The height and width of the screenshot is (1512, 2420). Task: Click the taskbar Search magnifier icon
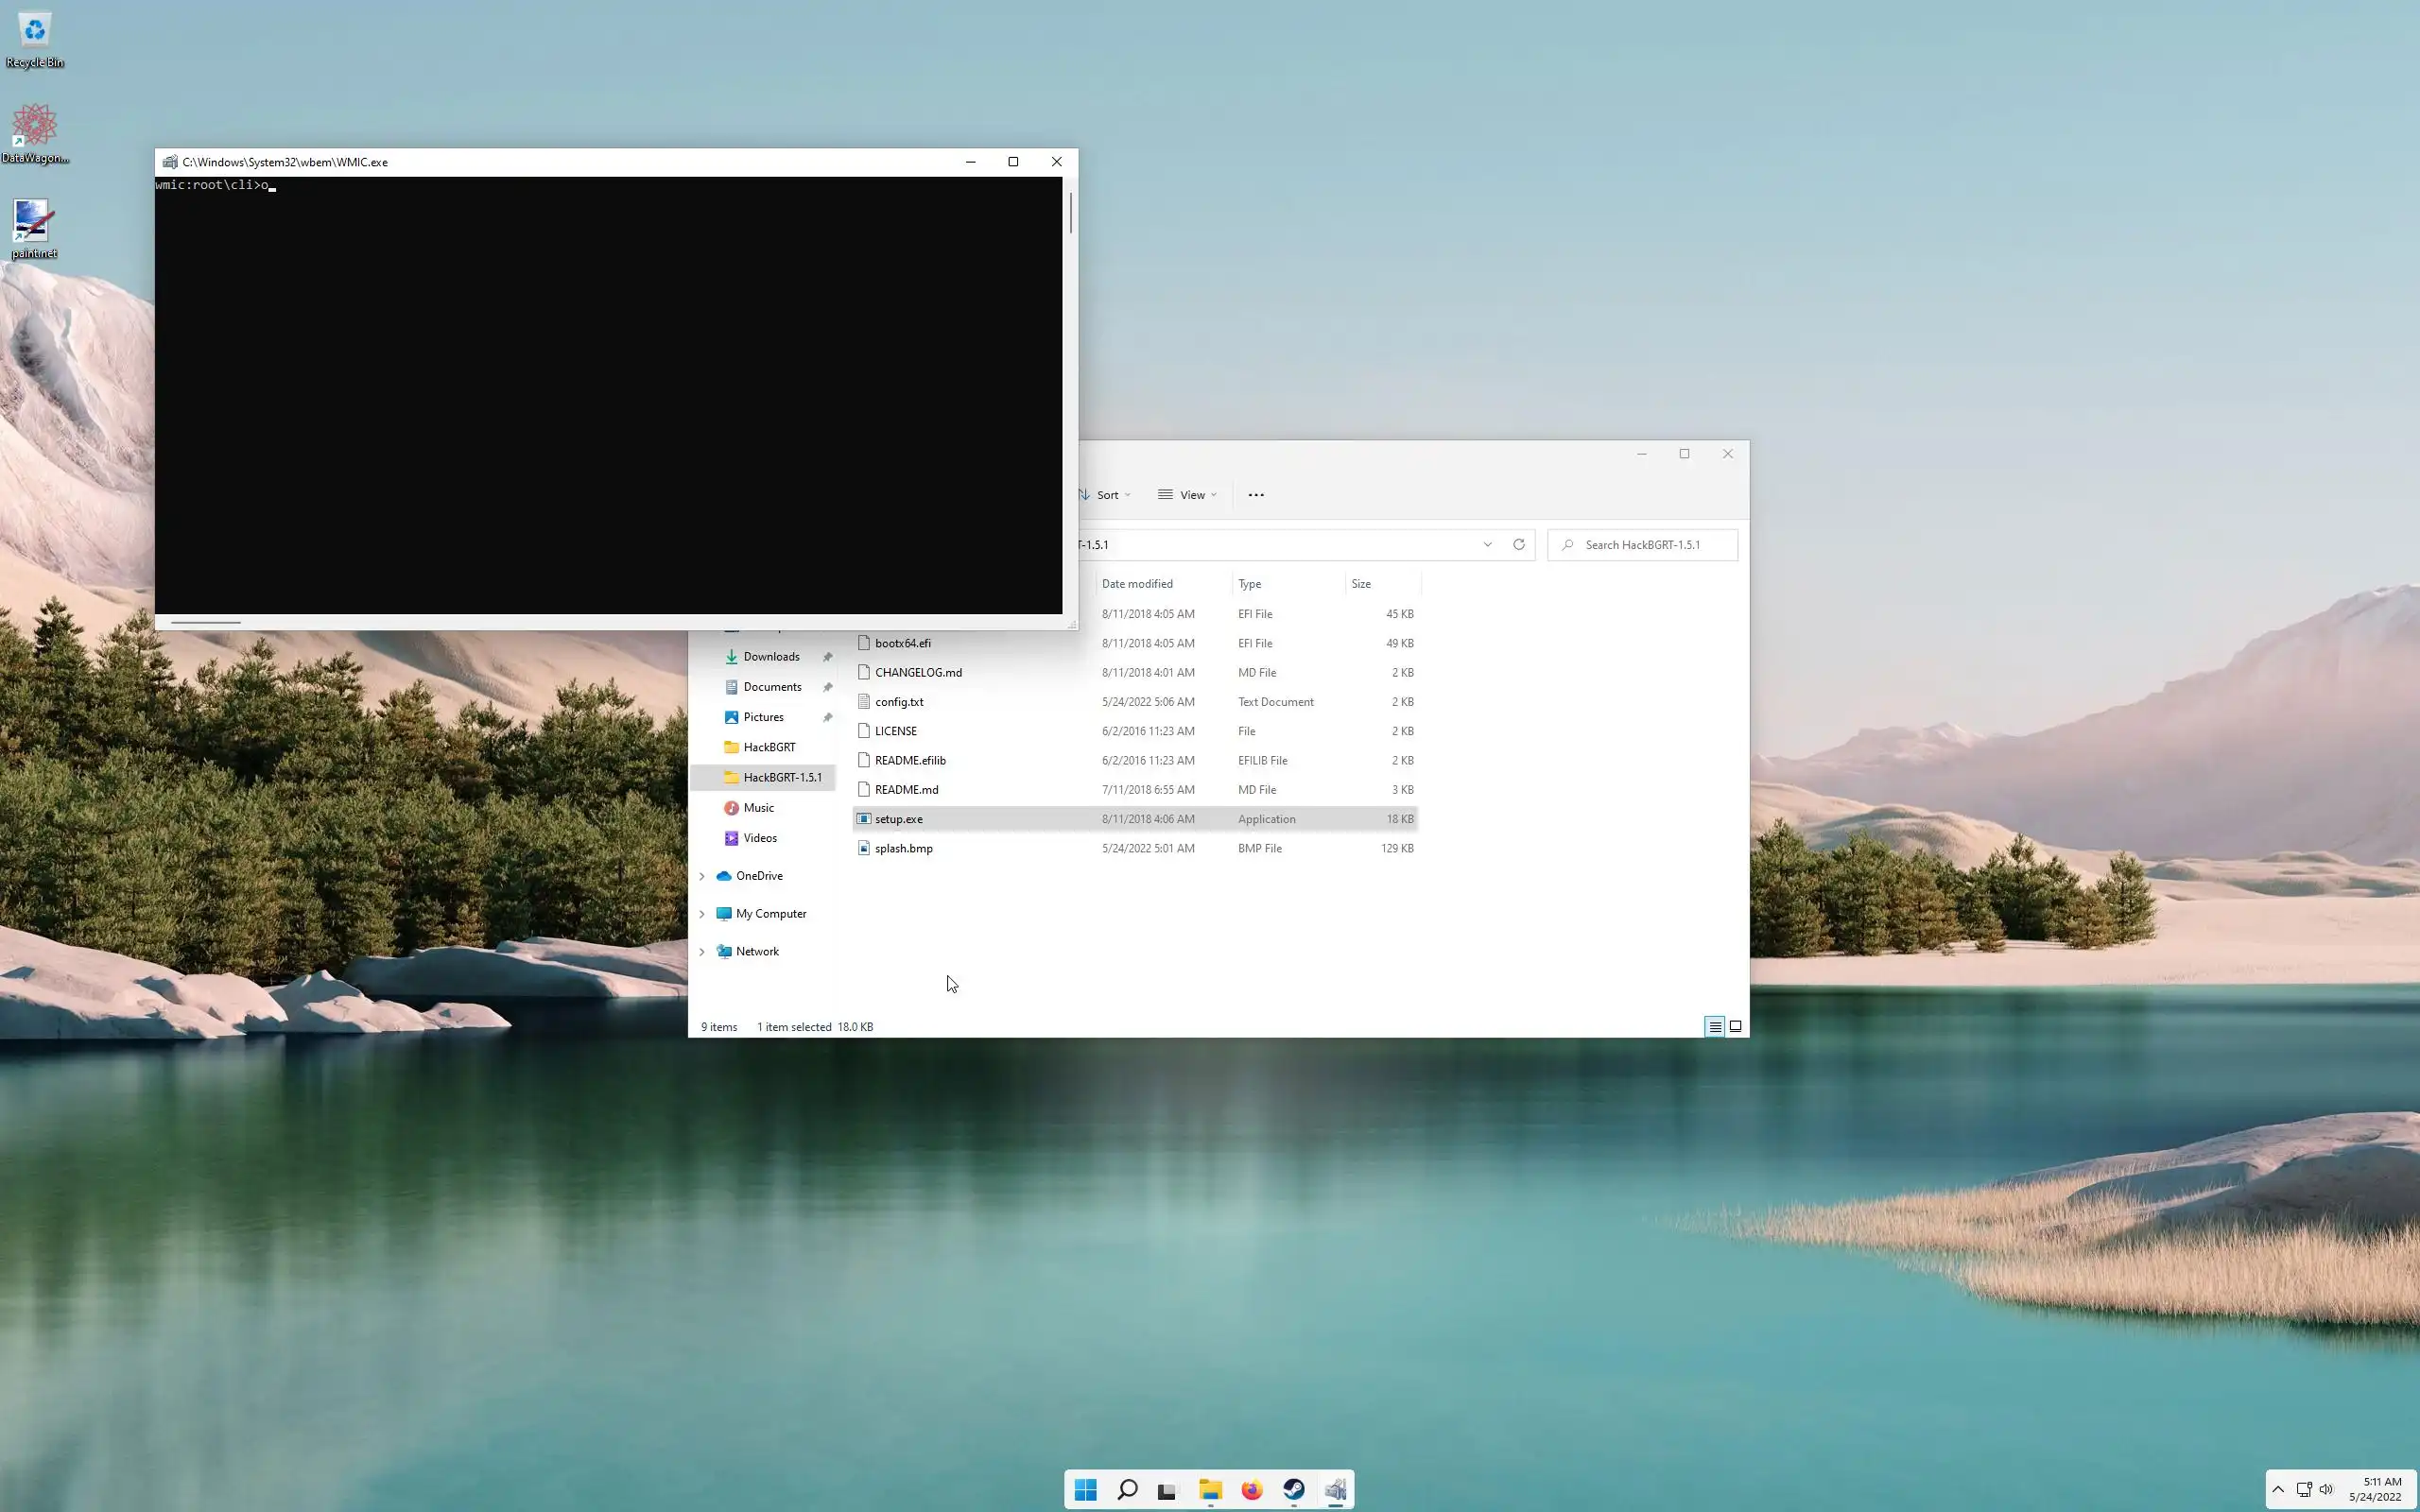click(1127, 1490)
